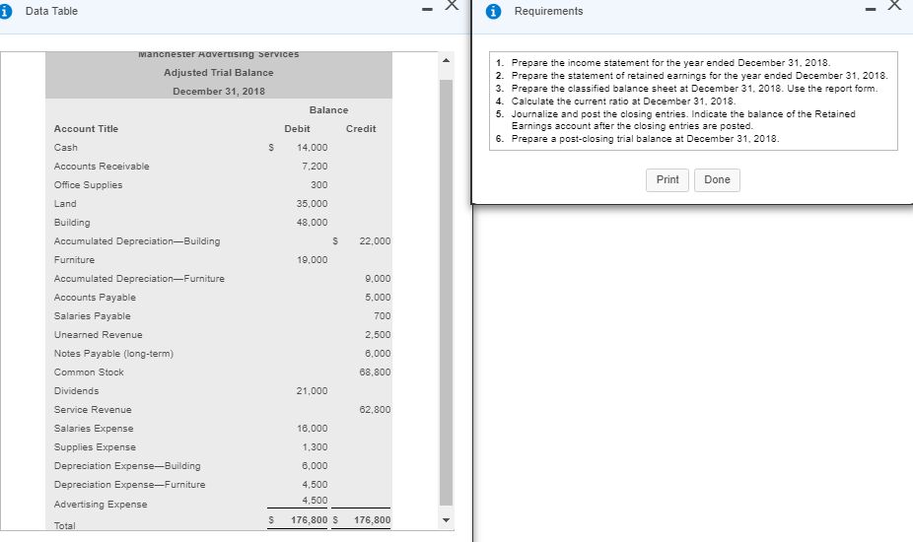Select the Service Revenue label
The image size is (913, 542).
click(x=93, y=410)
